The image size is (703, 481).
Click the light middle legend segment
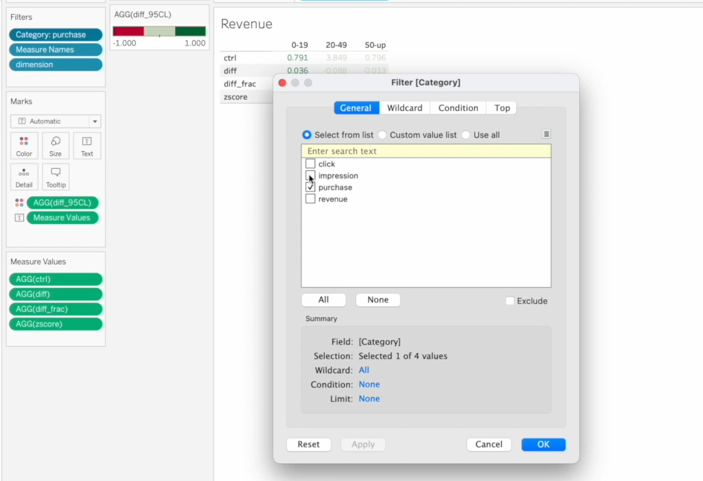click(x=159, y=31)
